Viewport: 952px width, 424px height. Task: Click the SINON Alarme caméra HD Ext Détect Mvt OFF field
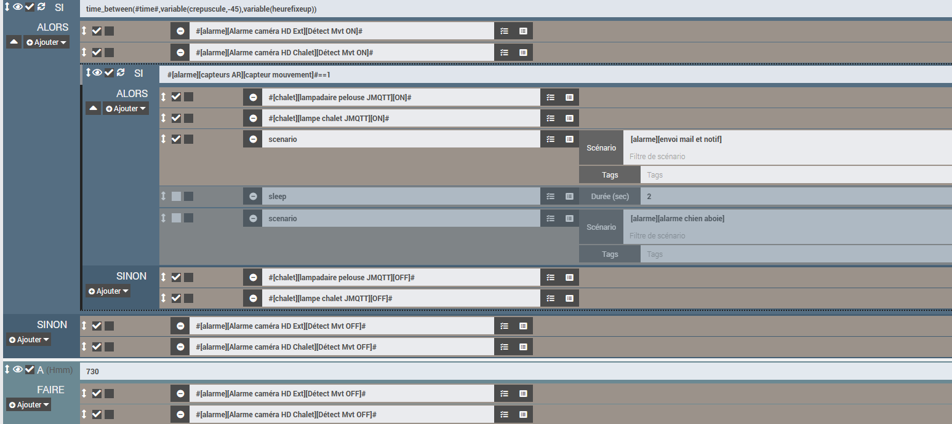click(342, 326)
